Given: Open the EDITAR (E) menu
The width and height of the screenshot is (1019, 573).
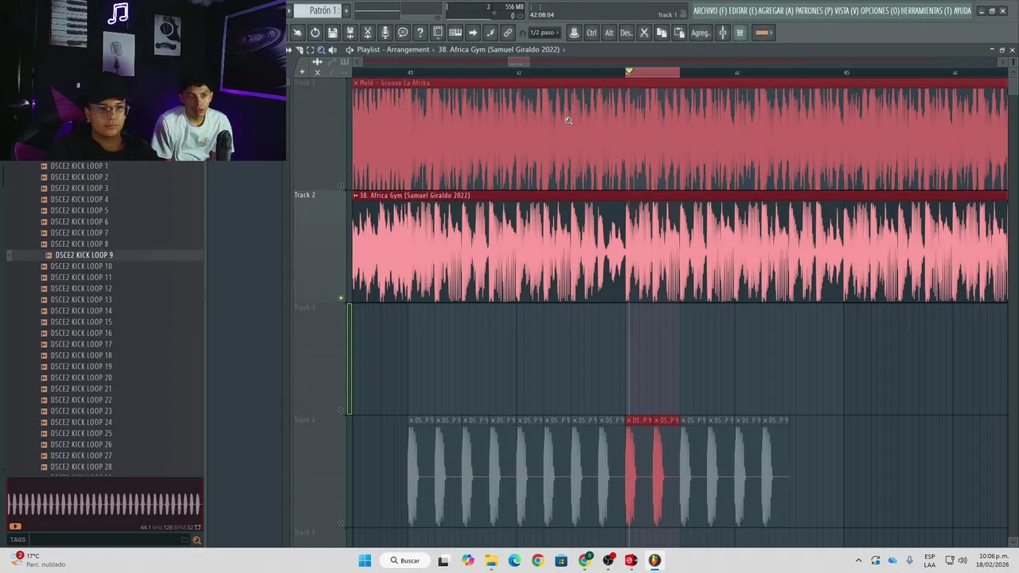Looking at the screenshot, I should pyautogui.click(x=744, y=10).
